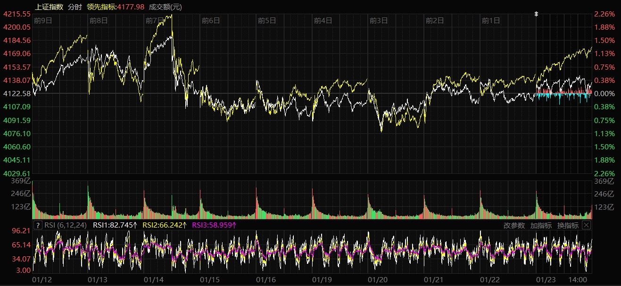Select the 前5日 day marker

267,20
